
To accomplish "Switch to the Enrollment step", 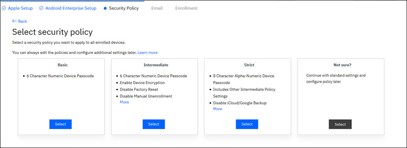I will pyautogui.click(x=186, y=8).
